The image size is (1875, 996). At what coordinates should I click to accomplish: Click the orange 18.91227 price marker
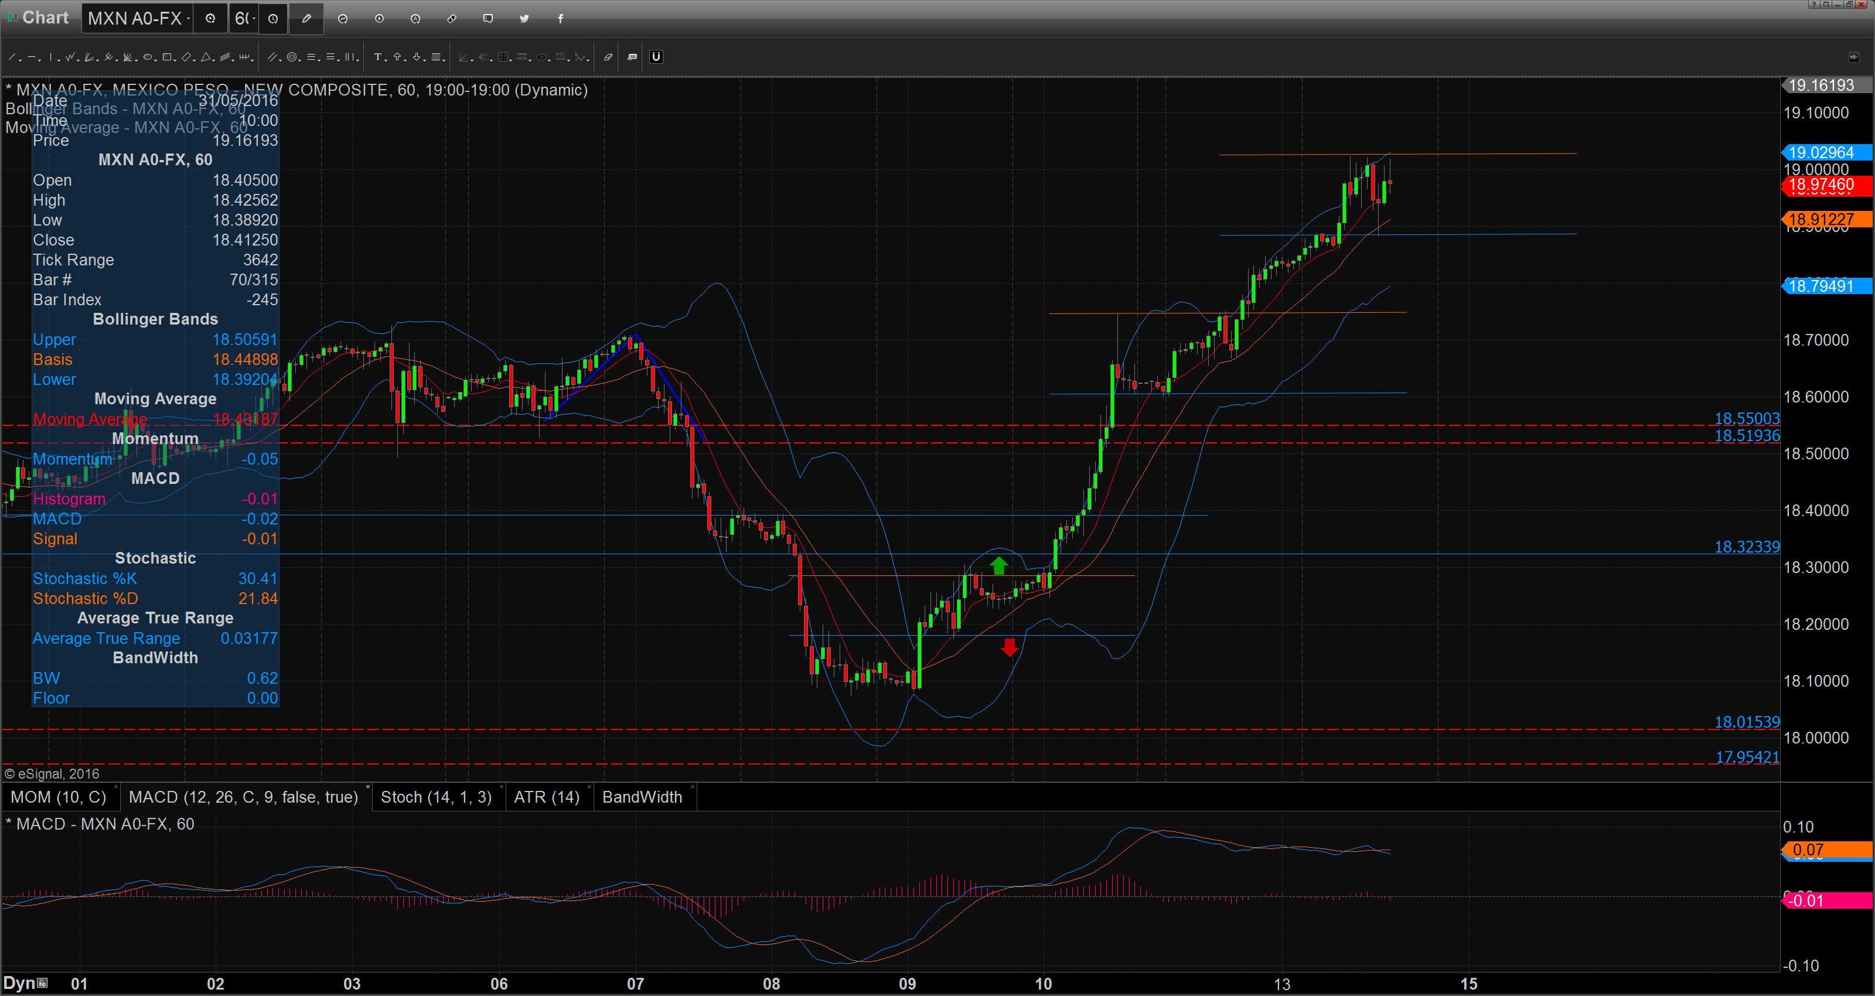pos(1826,219)
